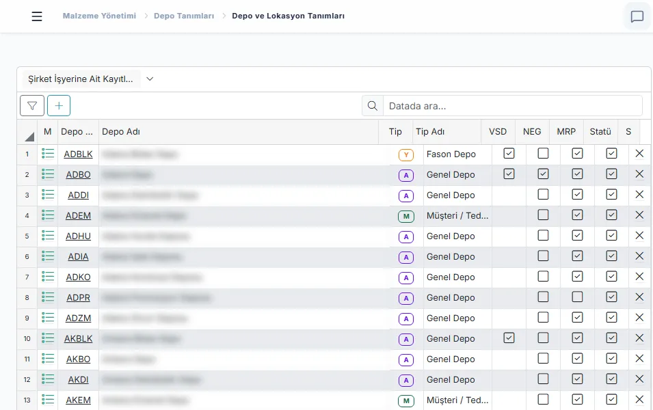
Task: Open the hamburger navigation menu
Action: 37,16
